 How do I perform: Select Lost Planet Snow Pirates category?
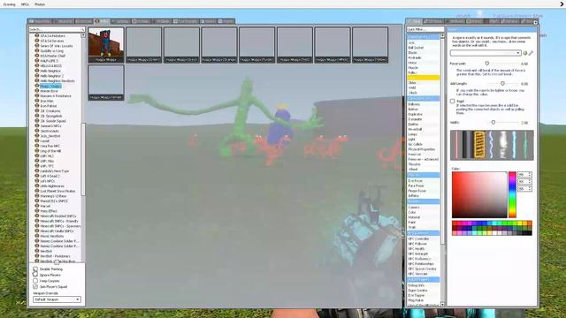click(x=57, y=191)
